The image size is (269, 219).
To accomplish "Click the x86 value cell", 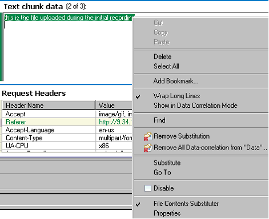I will 114,146.
